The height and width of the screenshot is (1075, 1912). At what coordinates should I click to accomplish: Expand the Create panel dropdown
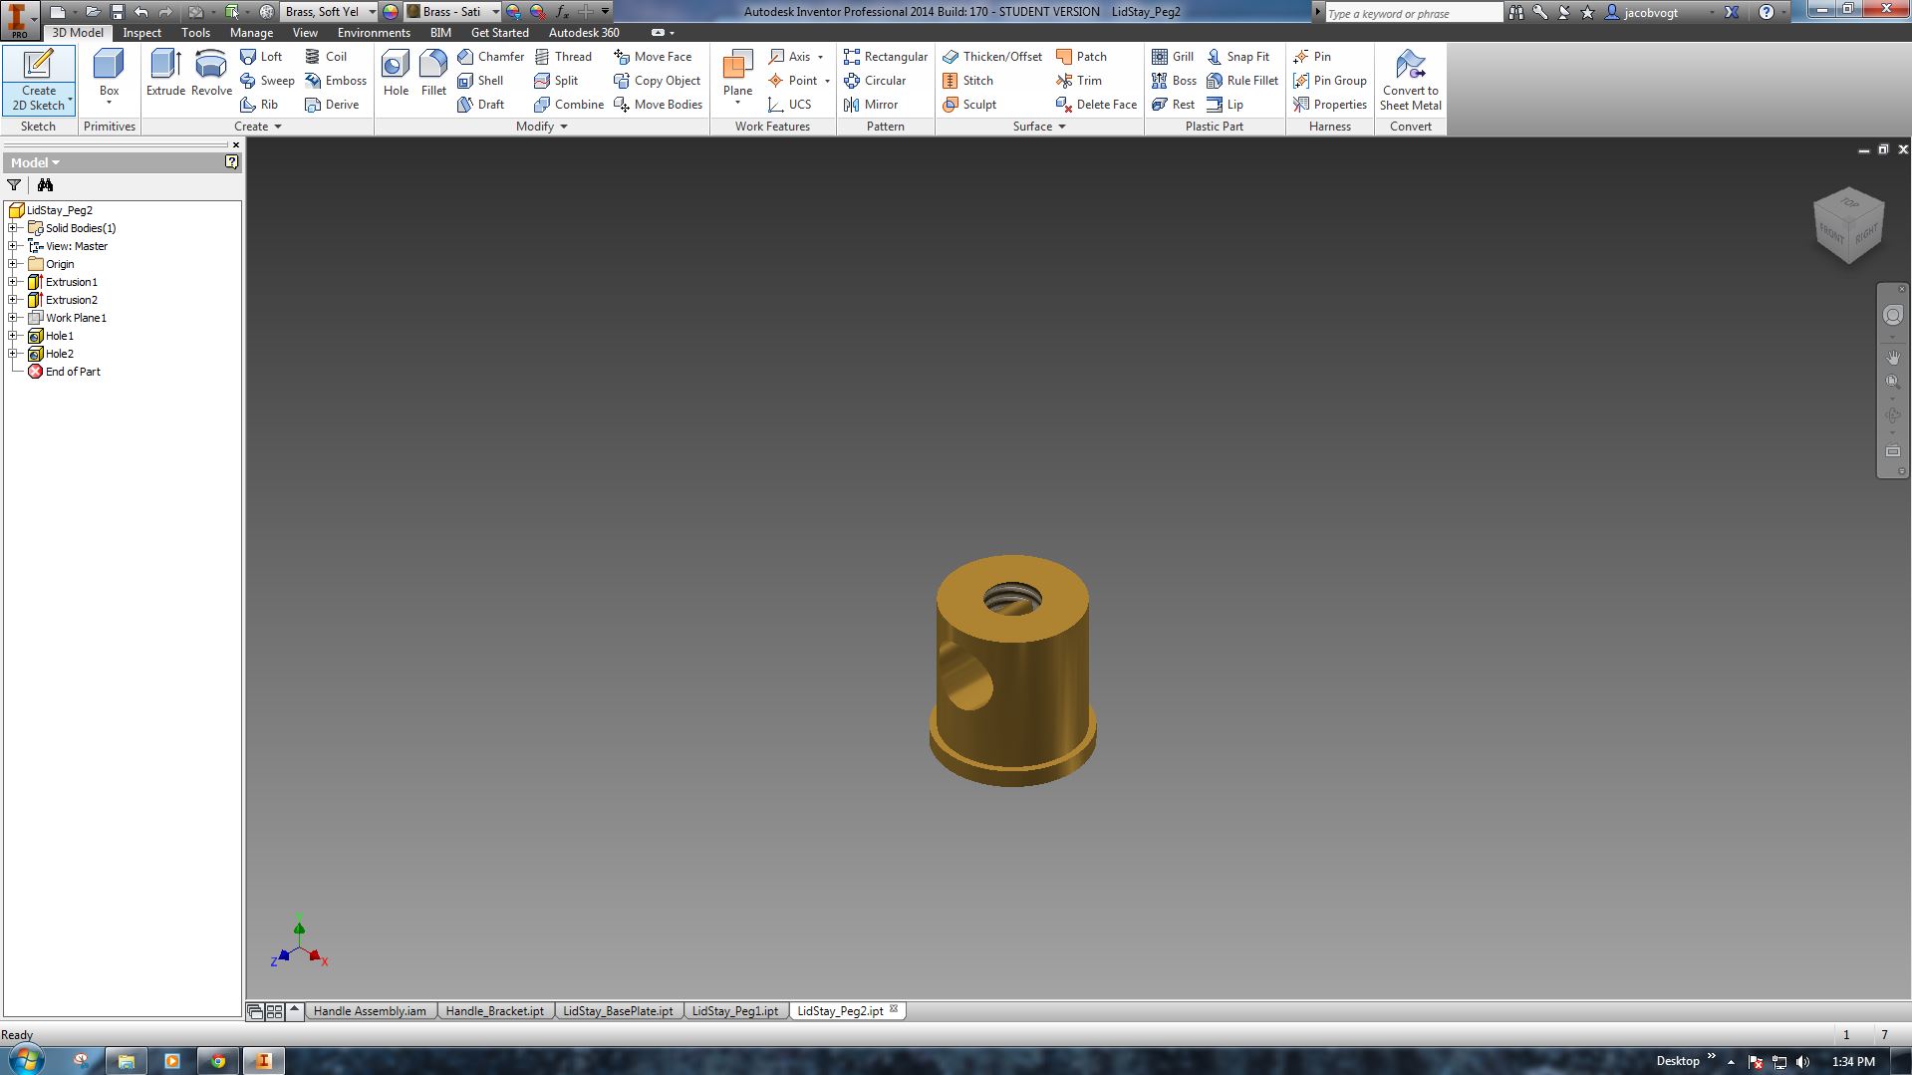pyautogui.click(x=258, y=127)
